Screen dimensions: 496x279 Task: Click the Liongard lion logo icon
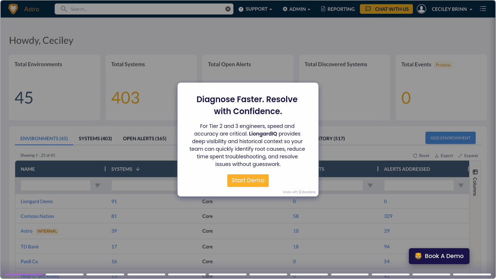pos(13,9)
